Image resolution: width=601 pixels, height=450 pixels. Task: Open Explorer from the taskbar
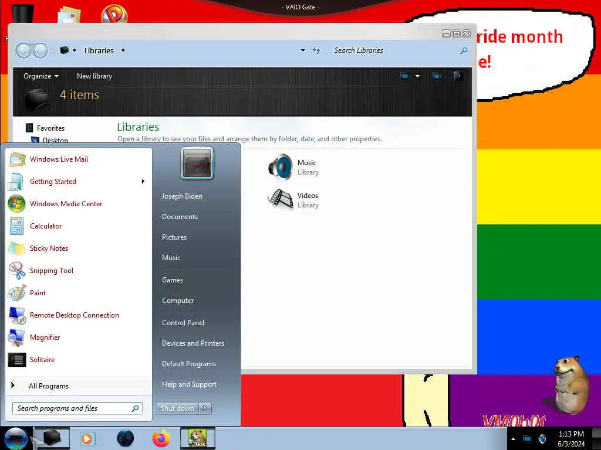tap(52, 438)
